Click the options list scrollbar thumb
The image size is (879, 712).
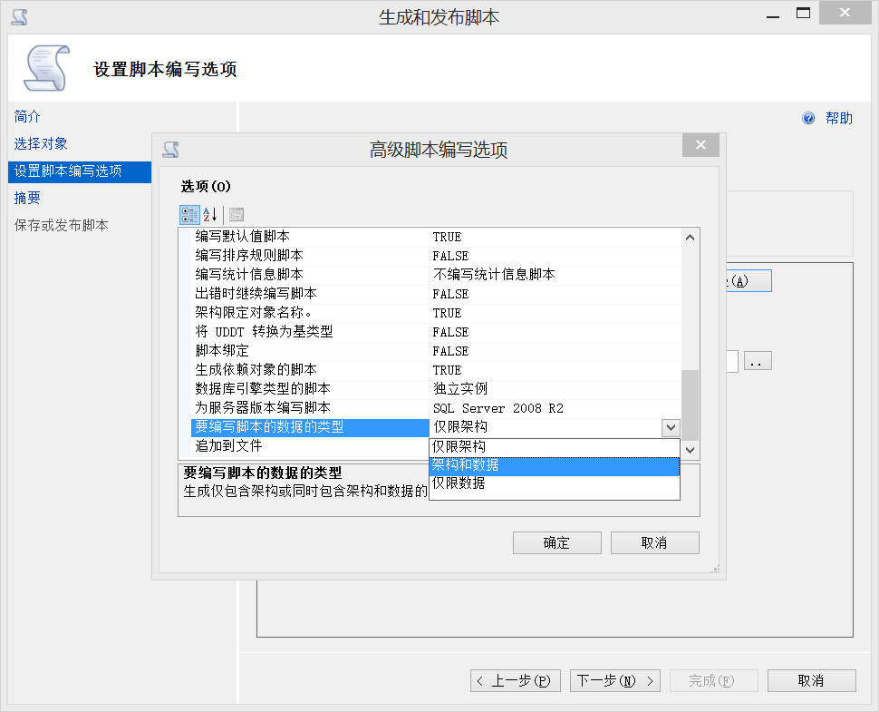691,405
